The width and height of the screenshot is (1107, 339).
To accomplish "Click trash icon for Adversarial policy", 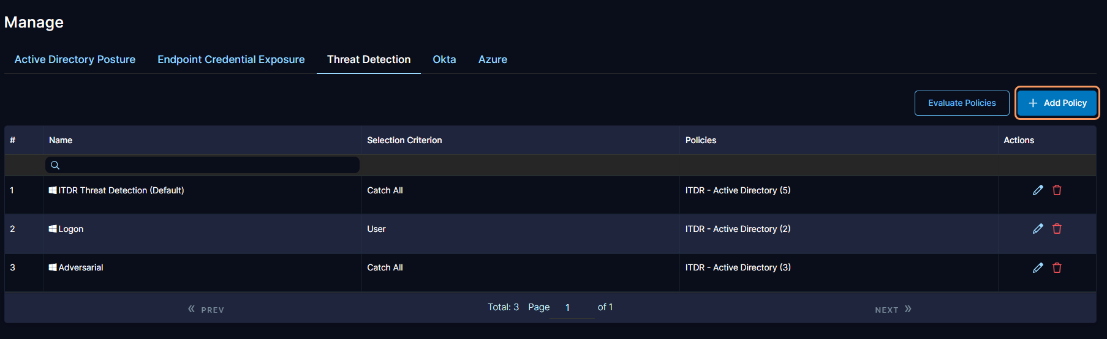I will pos(1057,267).
